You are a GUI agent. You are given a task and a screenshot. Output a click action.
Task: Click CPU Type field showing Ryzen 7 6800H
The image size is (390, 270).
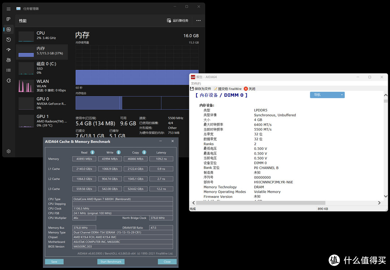tap(123, 199)
